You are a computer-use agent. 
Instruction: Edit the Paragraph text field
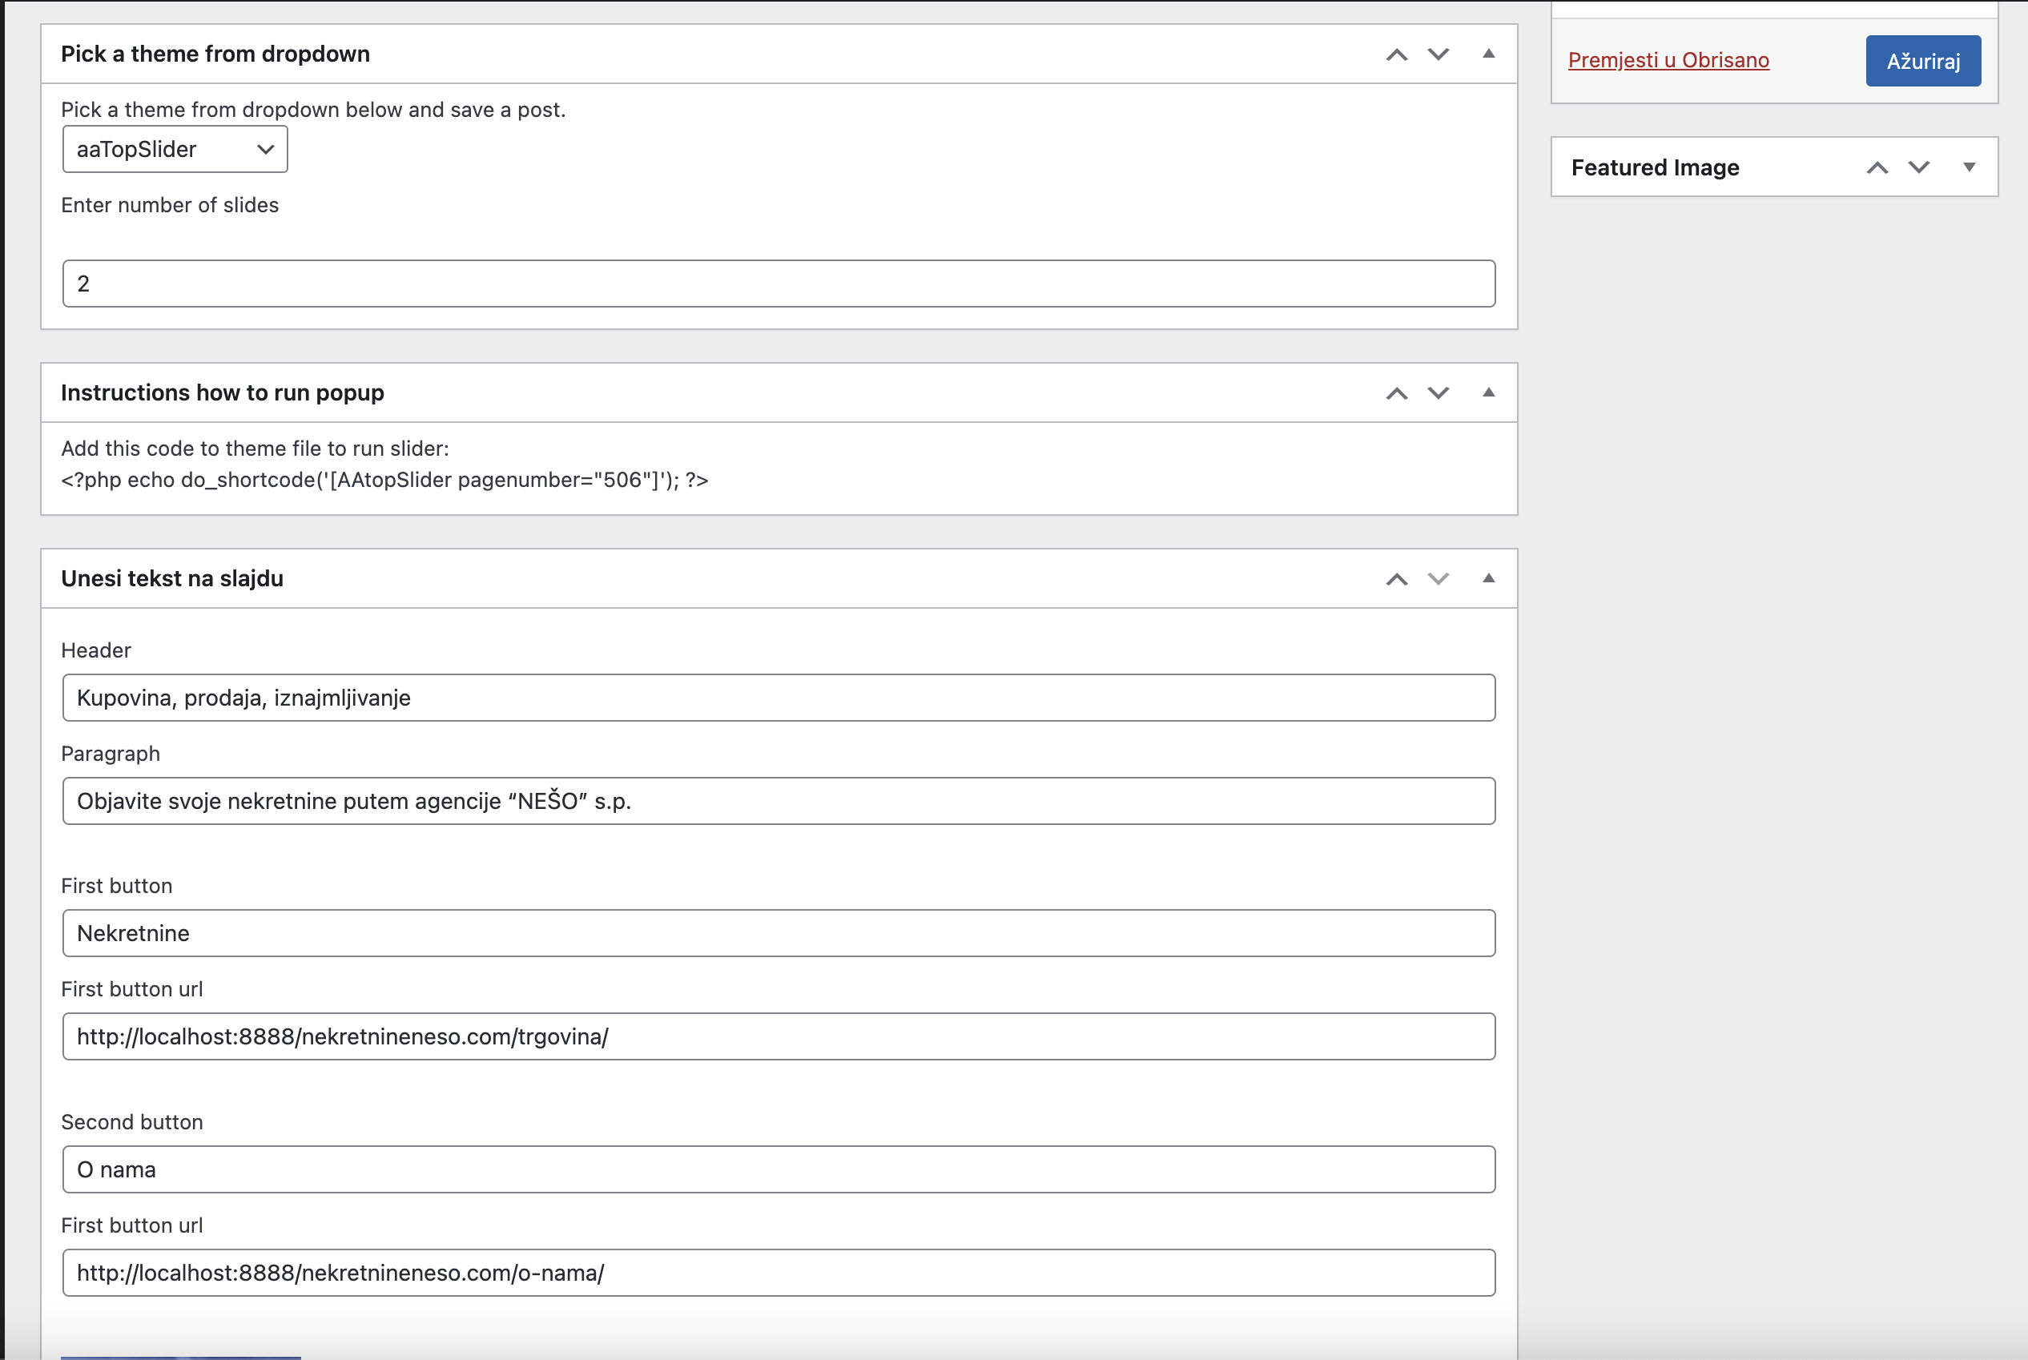pos(778,801)
